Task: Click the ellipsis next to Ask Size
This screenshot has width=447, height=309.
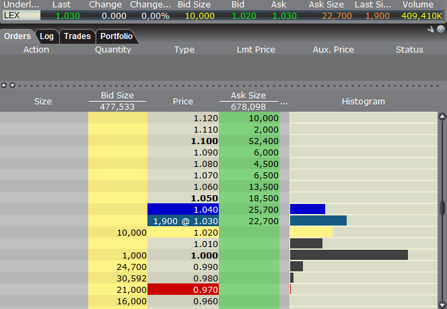Action: [x=284, y=102]
